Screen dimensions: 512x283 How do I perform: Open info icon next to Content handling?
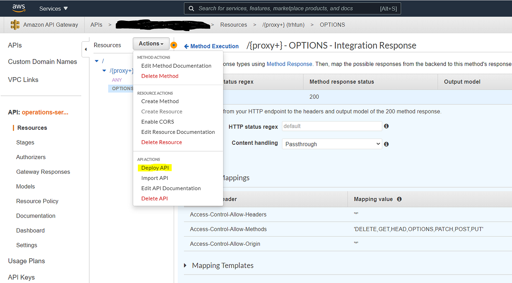(386, 144)
